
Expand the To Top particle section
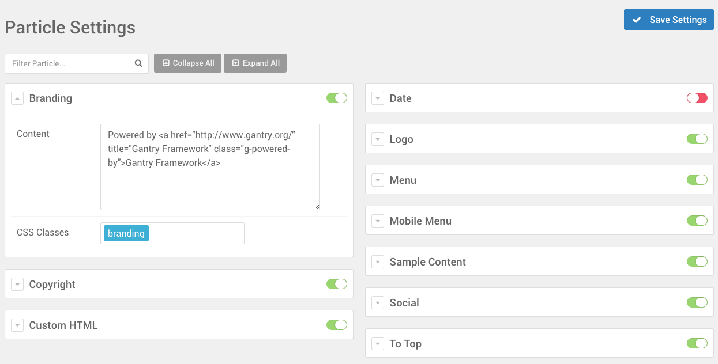[x=378, y=344]
